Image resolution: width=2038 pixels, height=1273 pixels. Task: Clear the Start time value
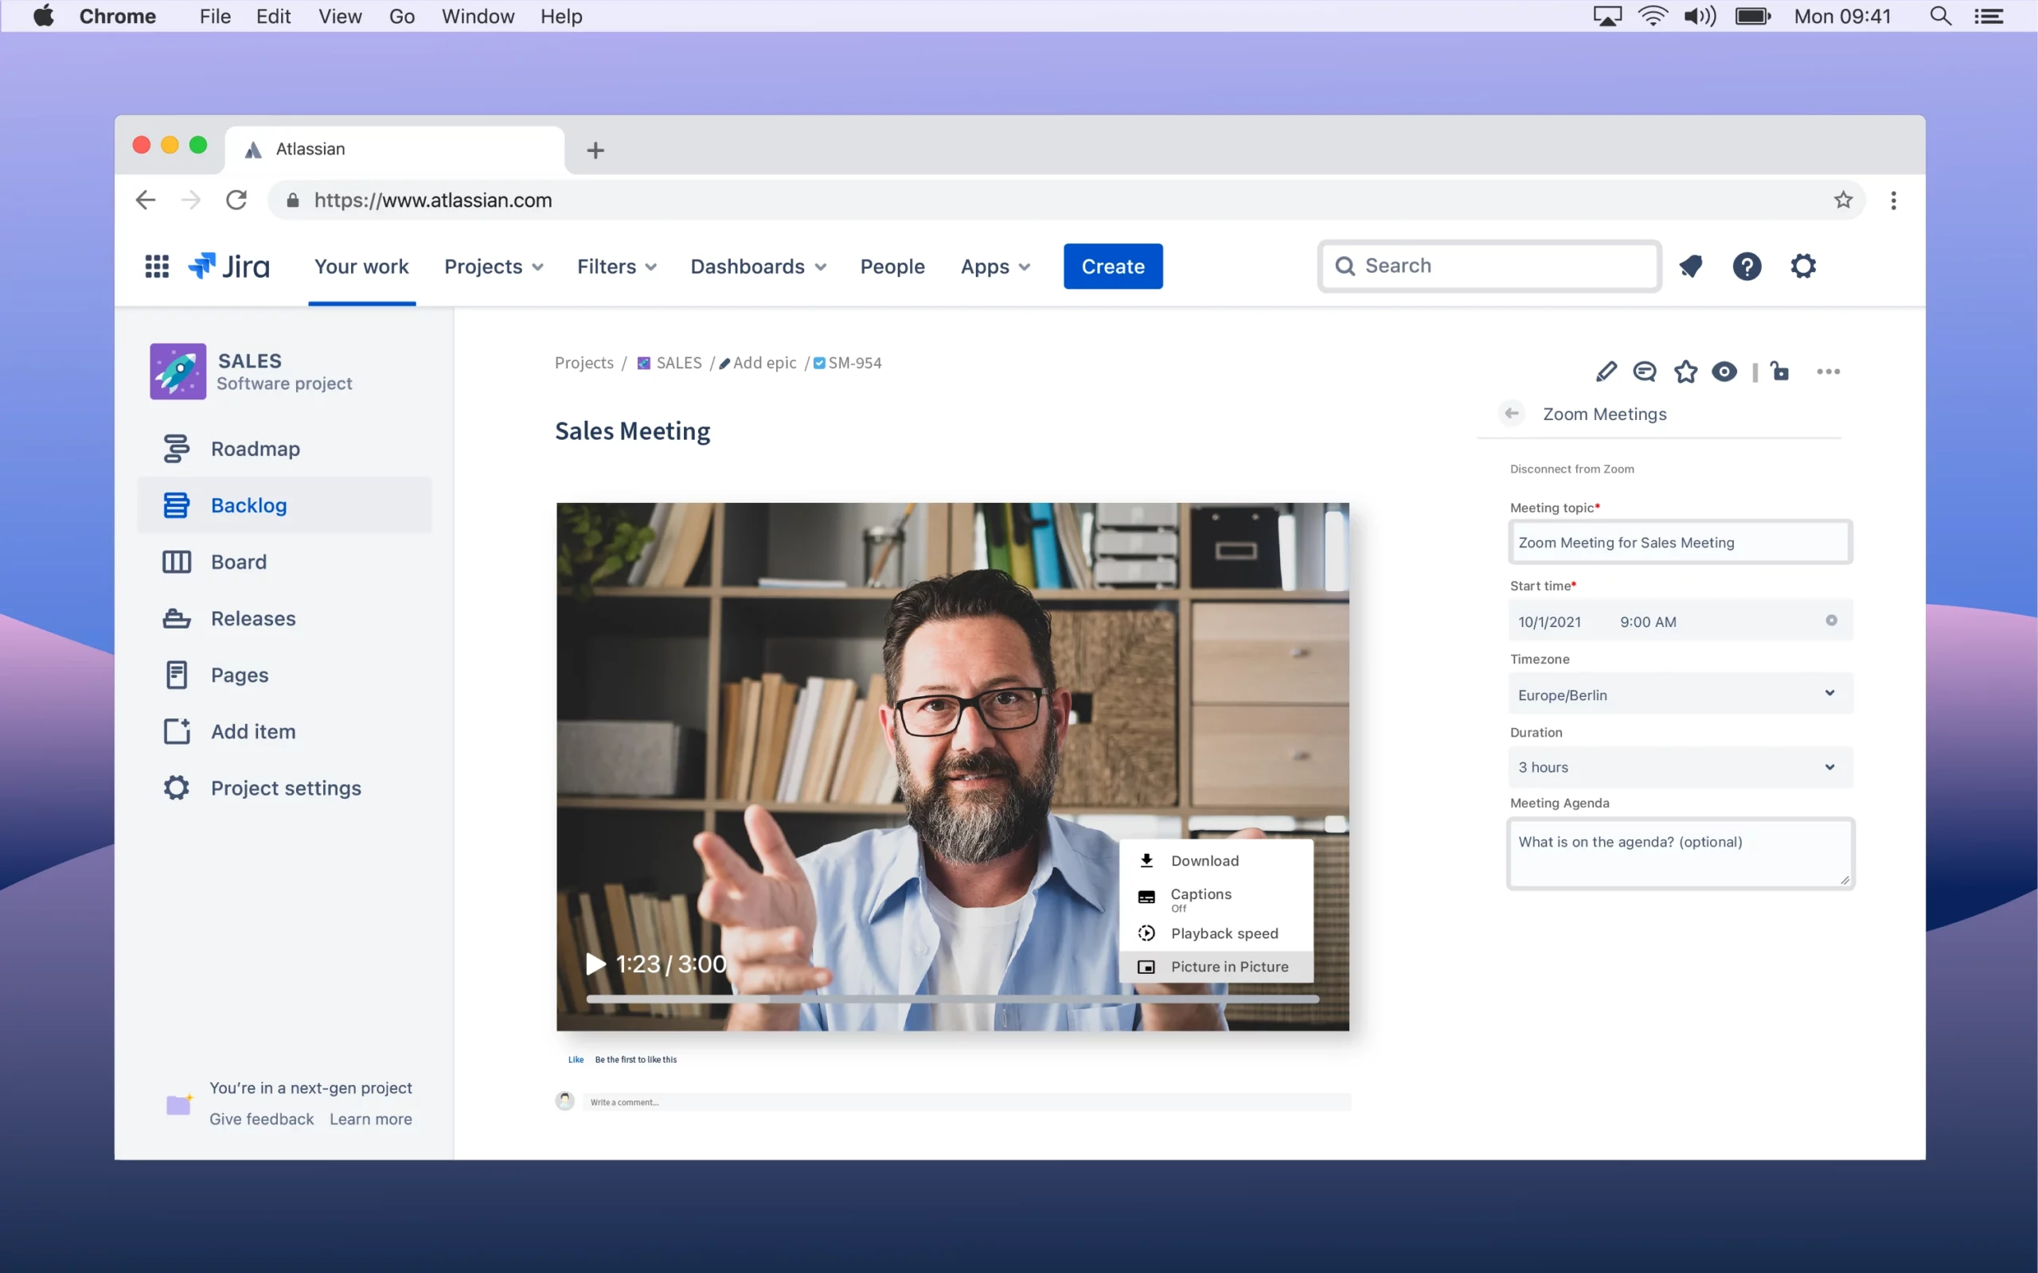coord(1831,621)
